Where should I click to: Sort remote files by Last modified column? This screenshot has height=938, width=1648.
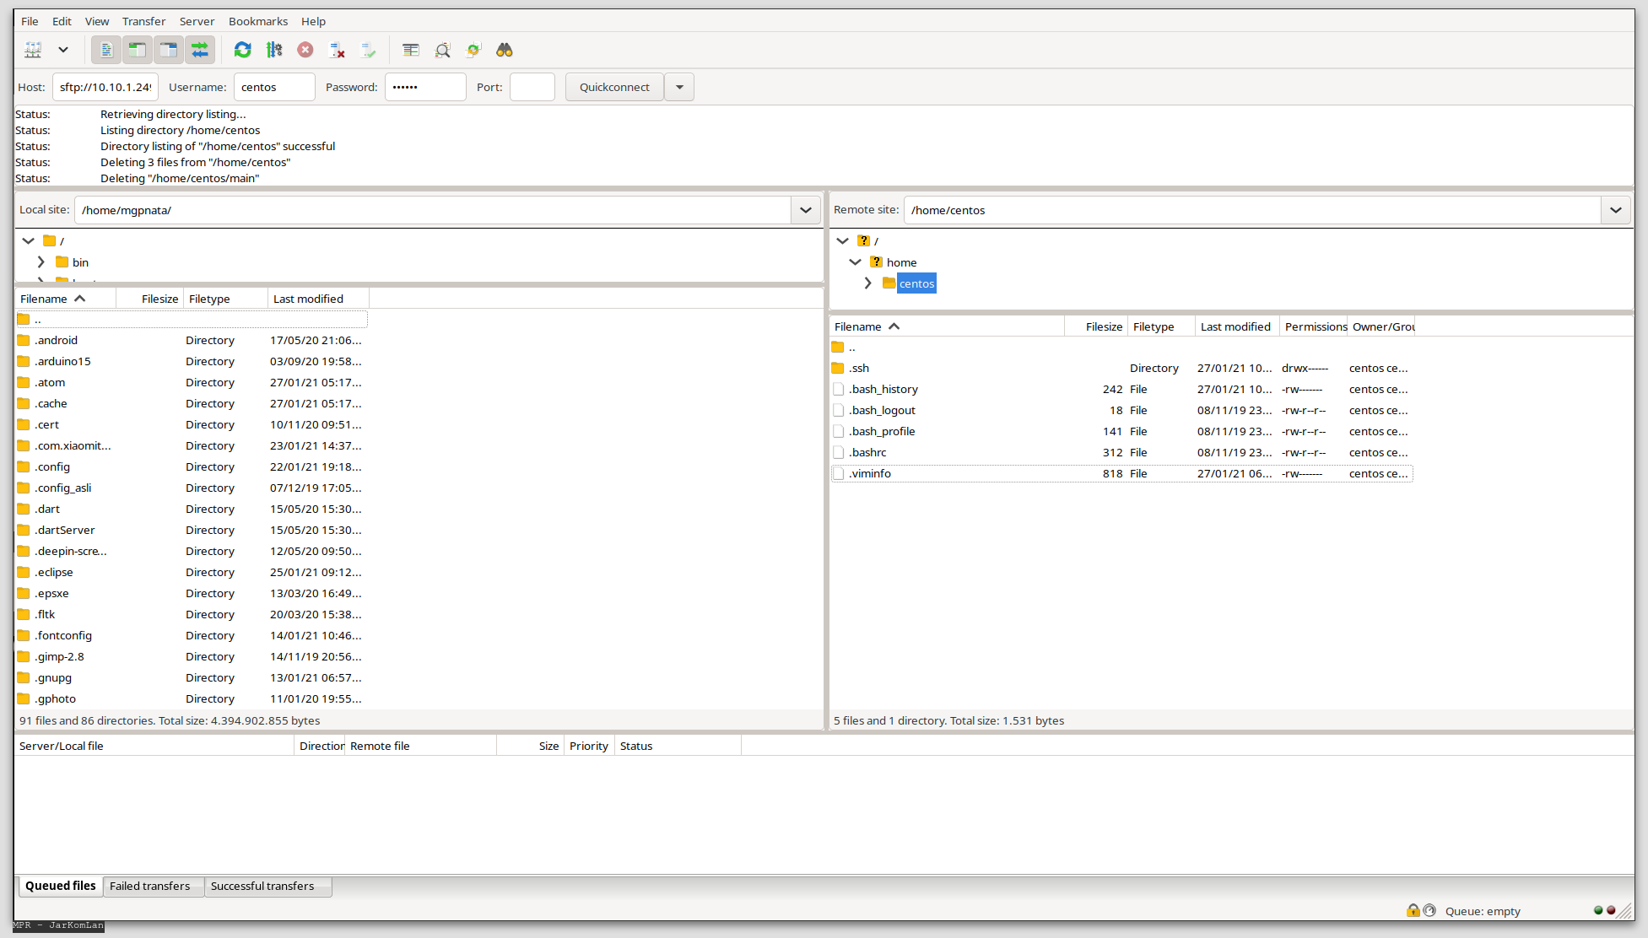pyautogui.click(x=1235, y=326)
